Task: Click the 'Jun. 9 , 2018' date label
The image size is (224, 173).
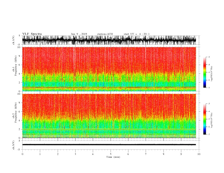Action: tap(79, 34)
